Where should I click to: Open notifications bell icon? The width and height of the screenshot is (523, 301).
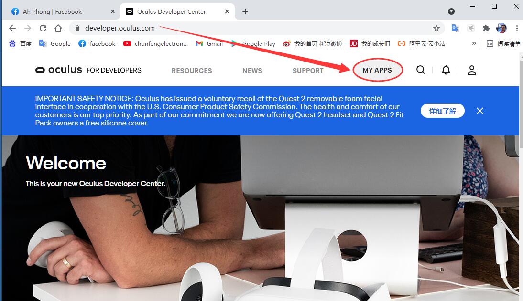pyautogui.click(x=446, y=70)
